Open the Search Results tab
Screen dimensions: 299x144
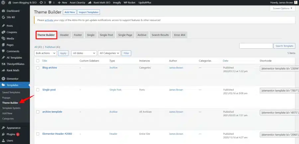coord(160,35)
